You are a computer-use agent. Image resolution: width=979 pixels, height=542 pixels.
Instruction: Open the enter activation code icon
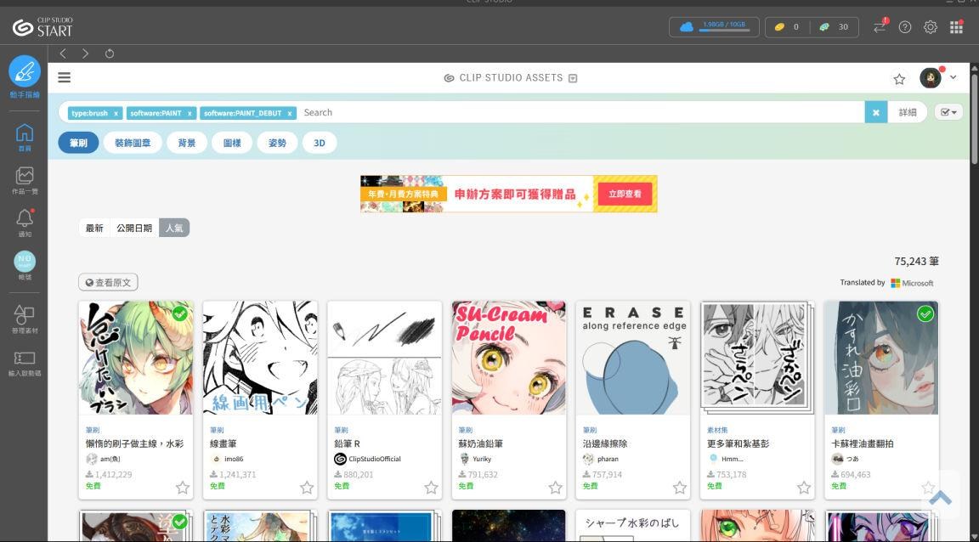click(25, 362)
